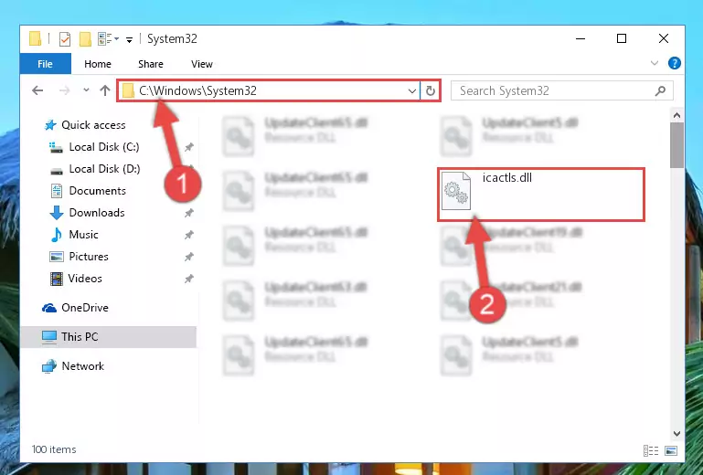The height and width of the screenshot is (475, 703).
Task: Go back to the previous folder
Action: point(37,91)
